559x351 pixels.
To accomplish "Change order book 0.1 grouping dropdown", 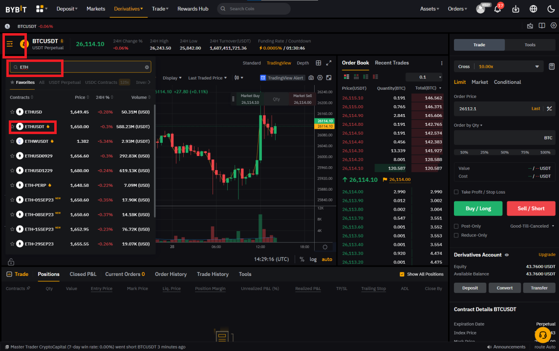I will coord(424,77).
